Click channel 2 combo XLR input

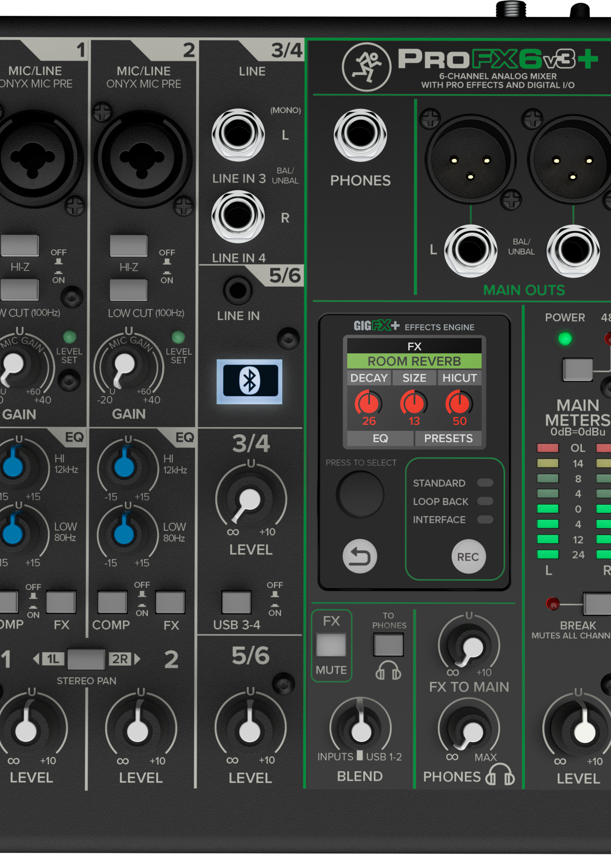click(142, 158)
